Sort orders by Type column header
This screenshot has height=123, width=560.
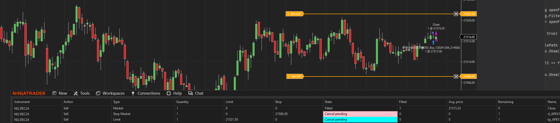coord(143,102)
